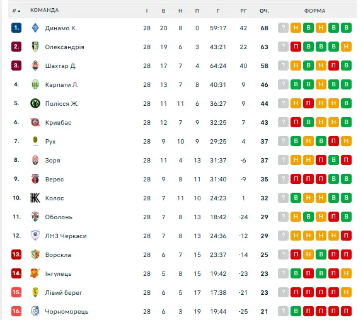Click the Лівий берег team name
The image size is (363, 320).
64,293
